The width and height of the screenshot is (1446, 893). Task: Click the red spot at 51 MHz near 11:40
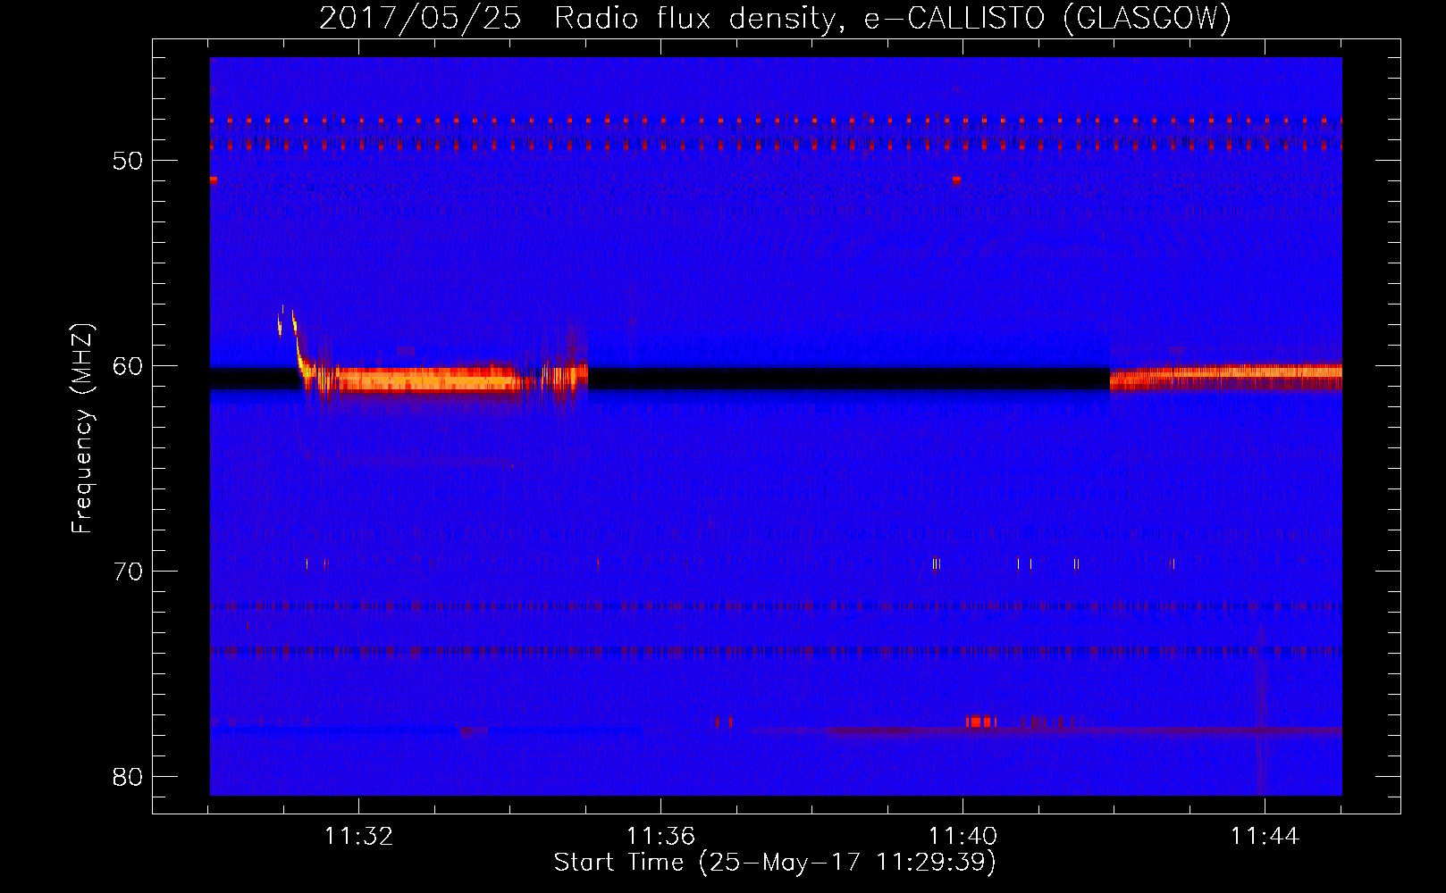click(956, 179)
